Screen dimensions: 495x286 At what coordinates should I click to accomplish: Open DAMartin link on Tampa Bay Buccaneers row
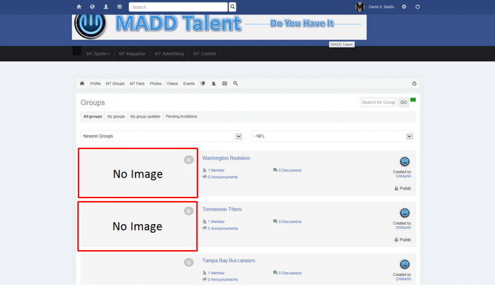coord(403,279)
